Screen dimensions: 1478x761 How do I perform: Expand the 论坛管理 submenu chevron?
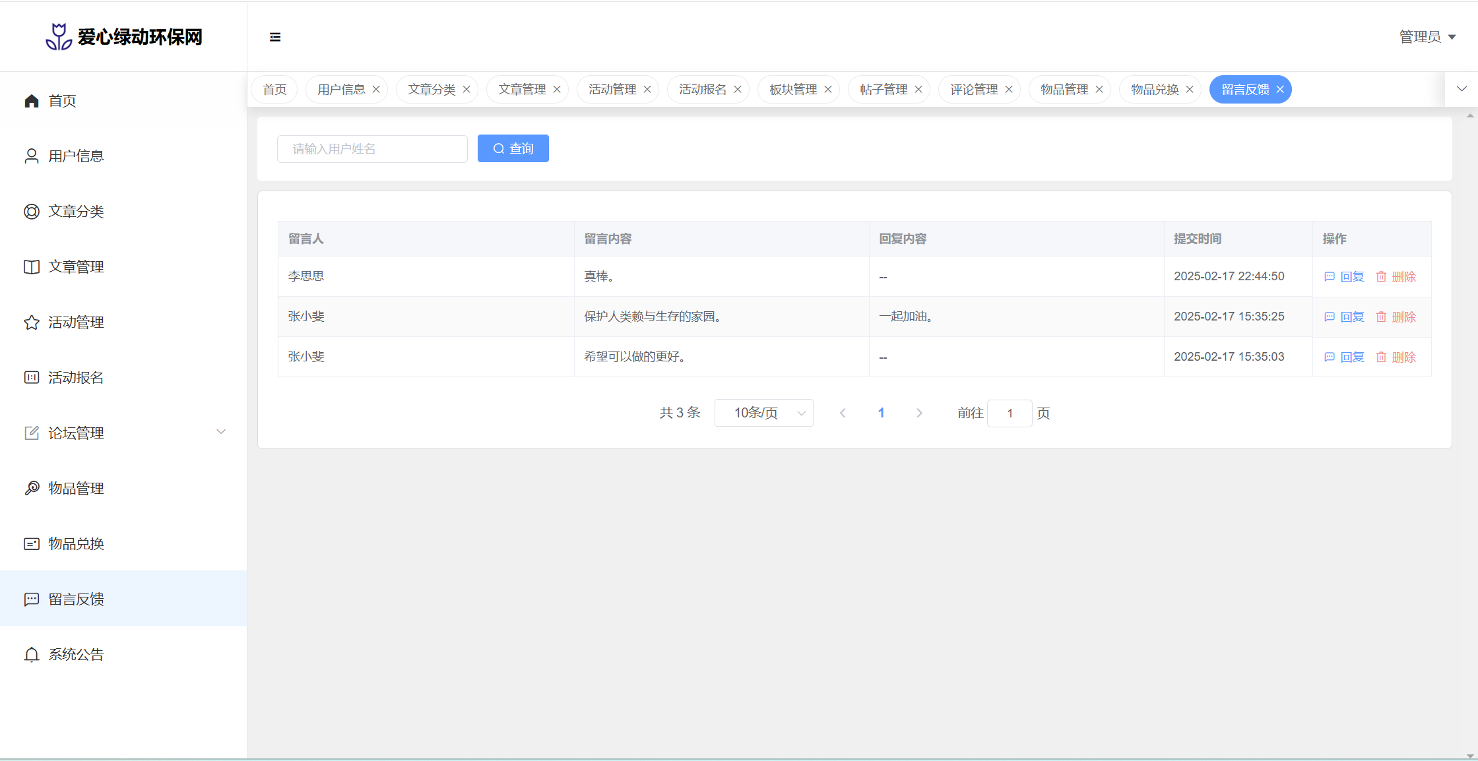pyautogui.click(x=221, y=432)
